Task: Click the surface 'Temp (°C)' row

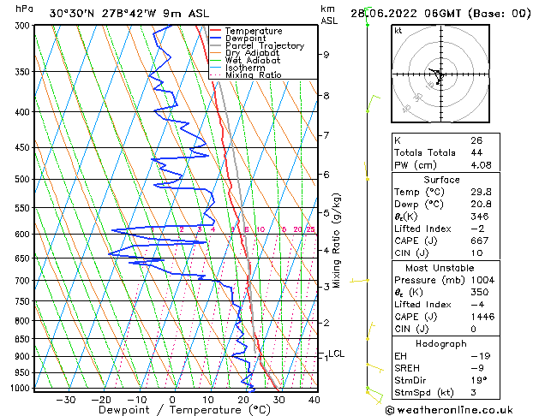Action: pyautogui.click(x=446, y=192)
